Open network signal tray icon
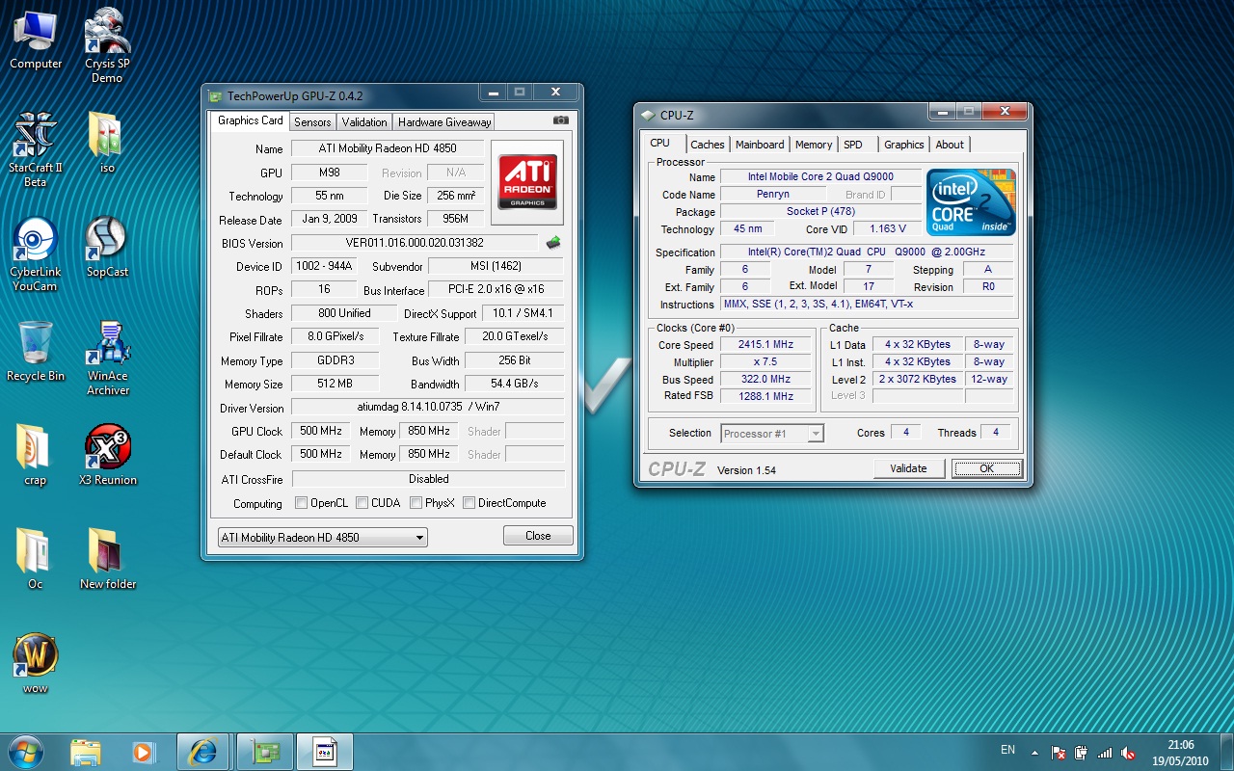Viewport: 1234px width, 771px height. coord(1105,753)
